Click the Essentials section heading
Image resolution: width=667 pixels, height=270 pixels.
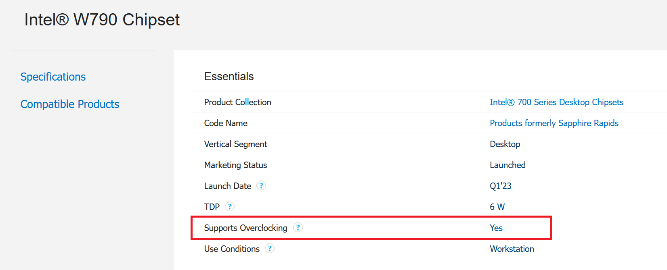pyautogui.click(x=229, y=77)
